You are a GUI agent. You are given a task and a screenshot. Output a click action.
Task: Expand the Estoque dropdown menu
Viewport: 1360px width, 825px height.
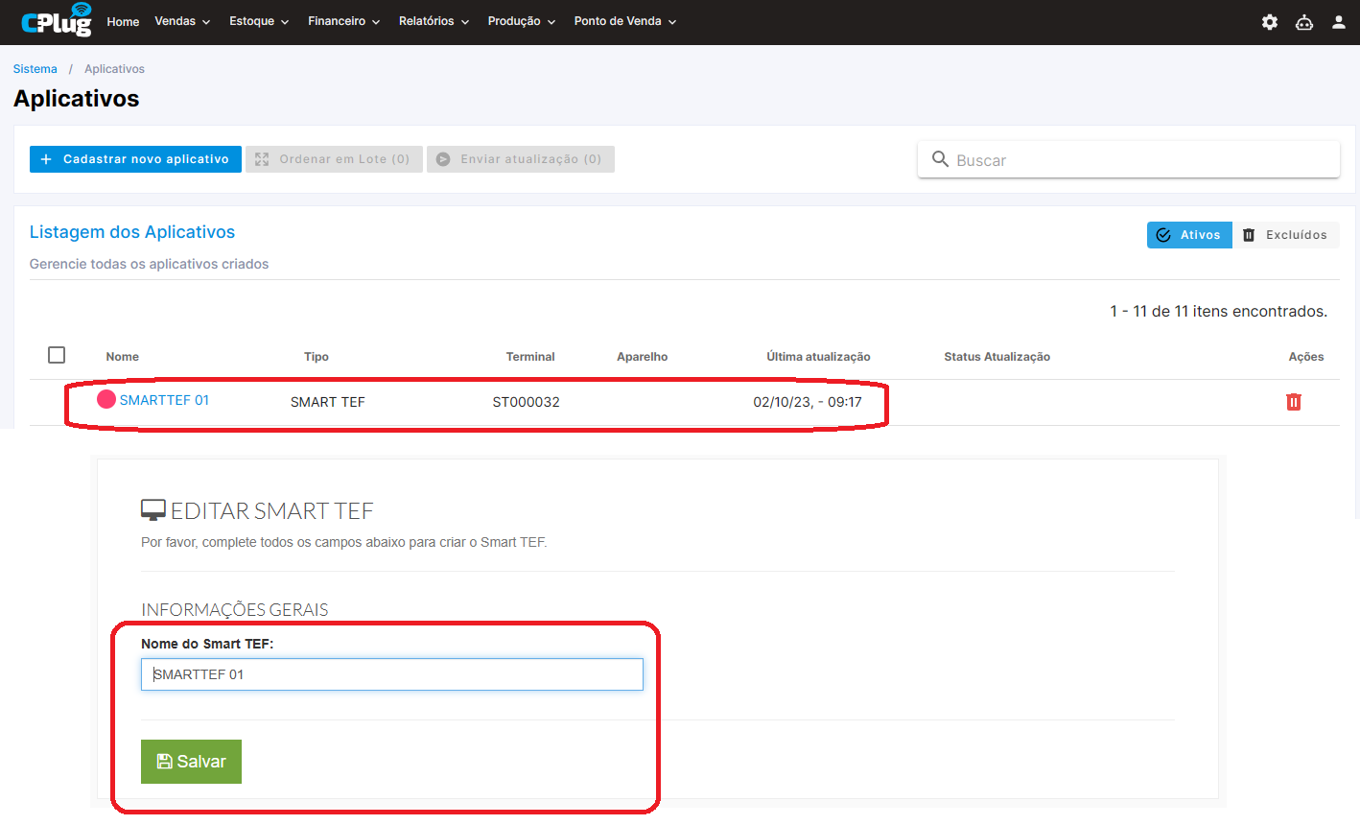[259, 21]
